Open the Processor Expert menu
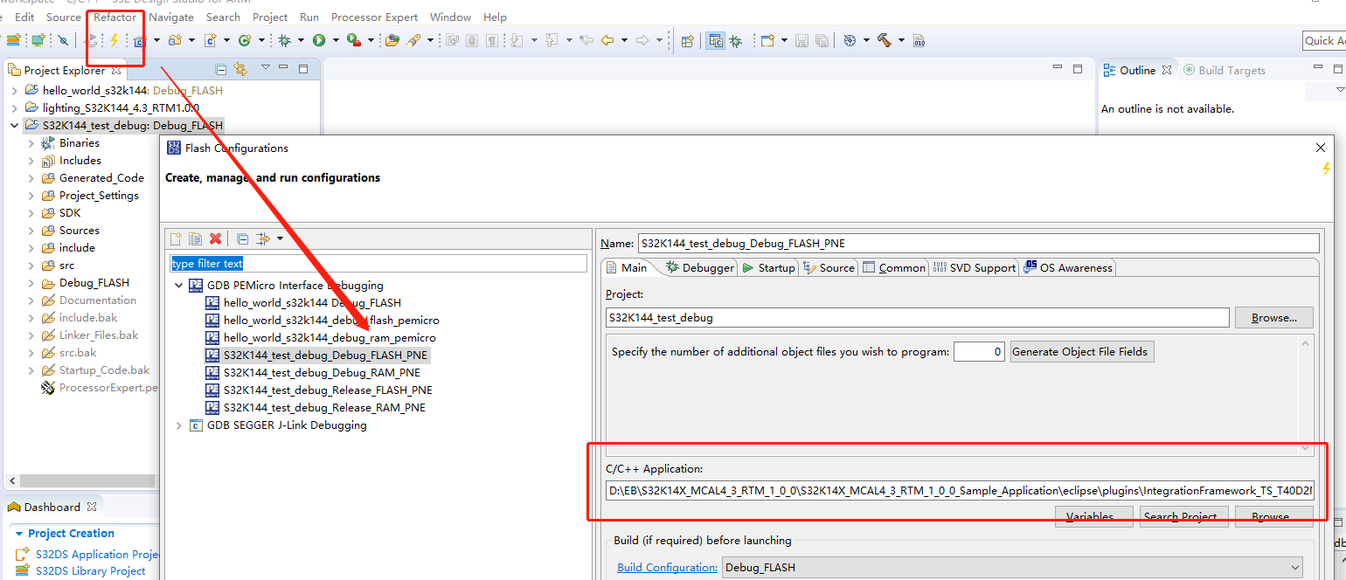 374,17
